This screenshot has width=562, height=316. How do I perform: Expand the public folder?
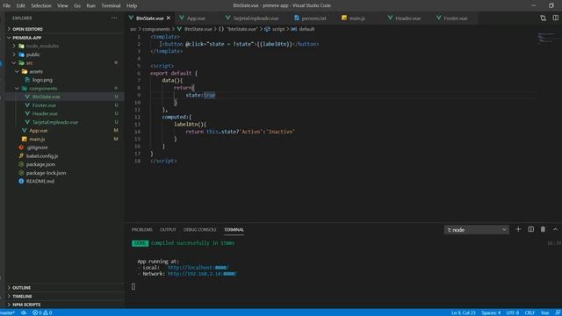point(32,54)
